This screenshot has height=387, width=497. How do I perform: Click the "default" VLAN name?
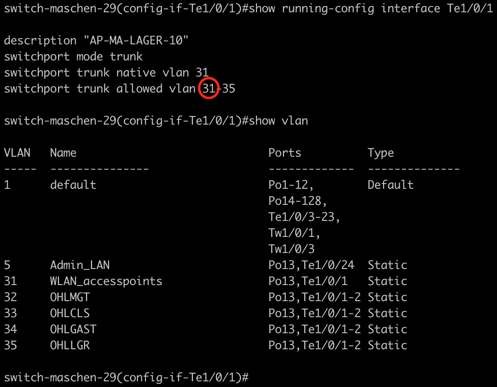pyautogui.click(x=73, y=185)
